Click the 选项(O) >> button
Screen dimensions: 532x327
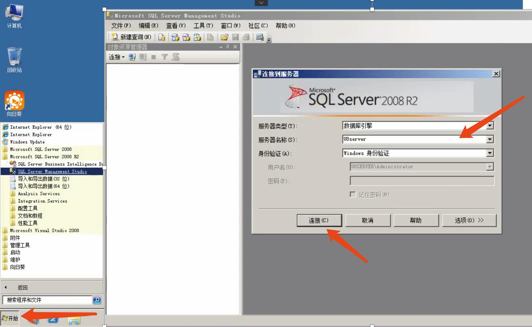click(469, 221)
